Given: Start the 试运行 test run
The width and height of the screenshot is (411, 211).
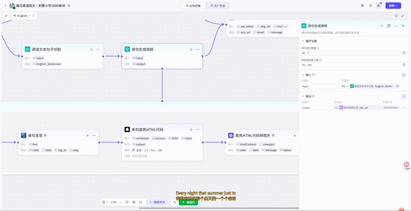Looking at the screenshot, I should [x=188, y=202].
